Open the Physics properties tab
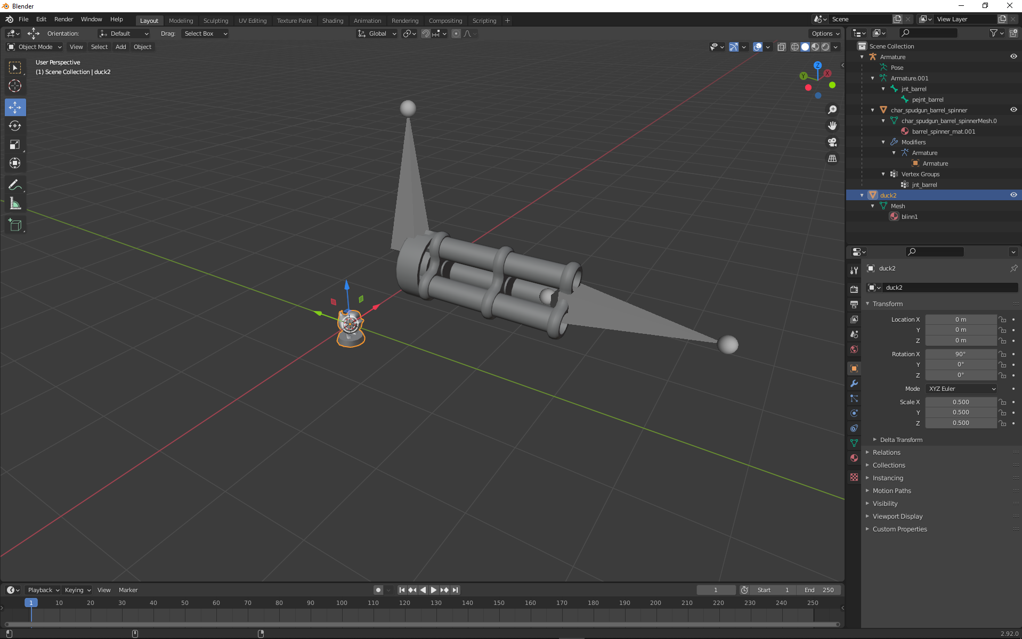This screenshot has width=1022, height=639. tap(854, 413)
